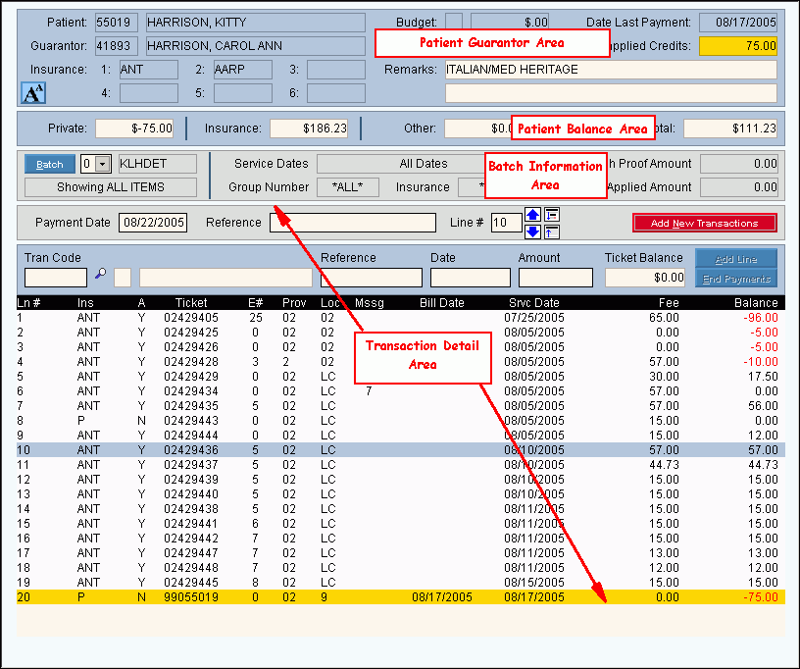Select row with ticket 02429434
The height and width of the screenshot is (669, 800).
[401, 391]
